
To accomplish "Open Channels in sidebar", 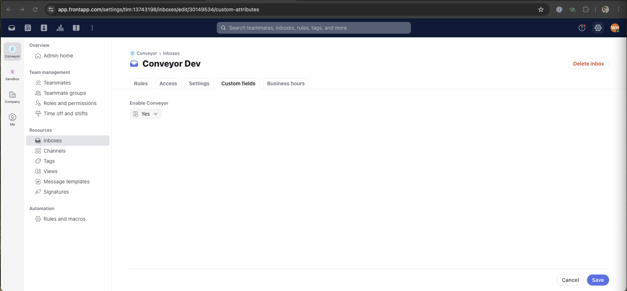I will [x=68, y=151].
